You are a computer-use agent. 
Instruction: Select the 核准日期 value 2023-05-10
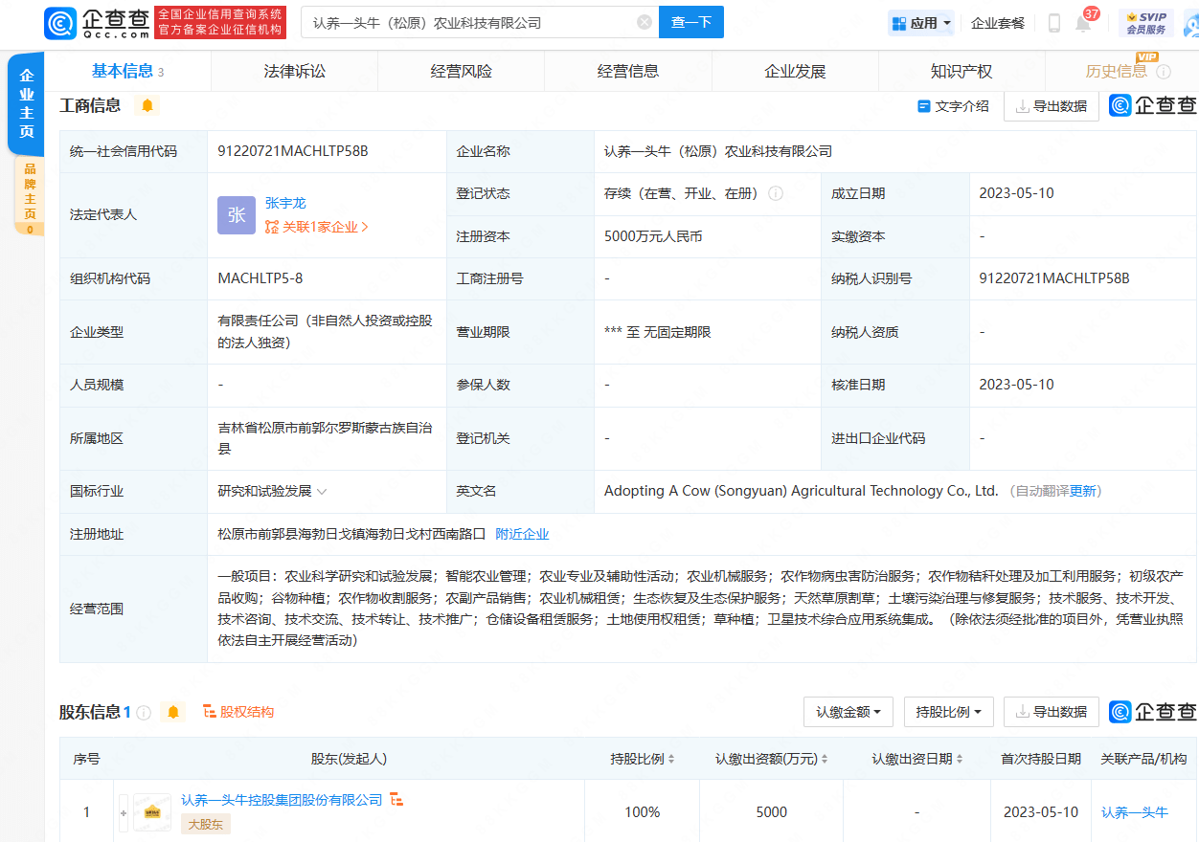(x=1016, y=385)
